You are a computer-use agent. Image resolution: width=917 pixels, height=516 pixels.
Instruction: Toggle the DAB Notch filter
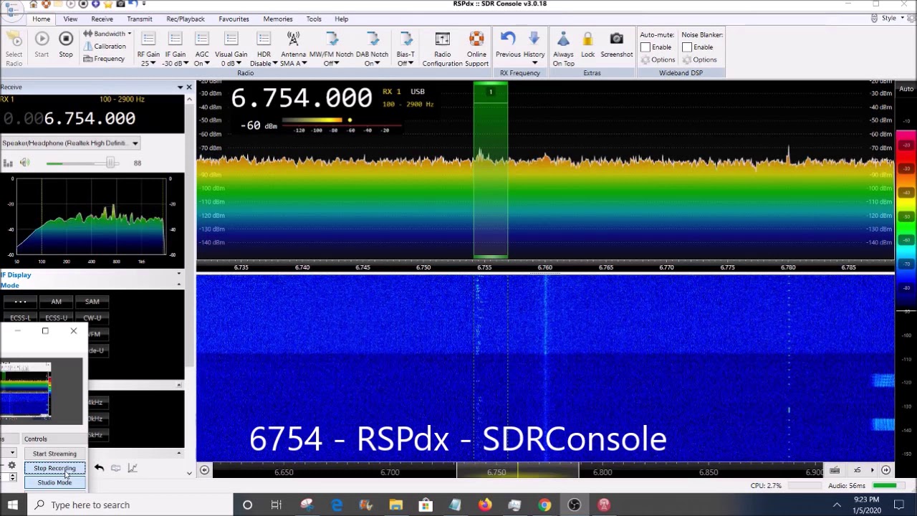coord(372,50)
